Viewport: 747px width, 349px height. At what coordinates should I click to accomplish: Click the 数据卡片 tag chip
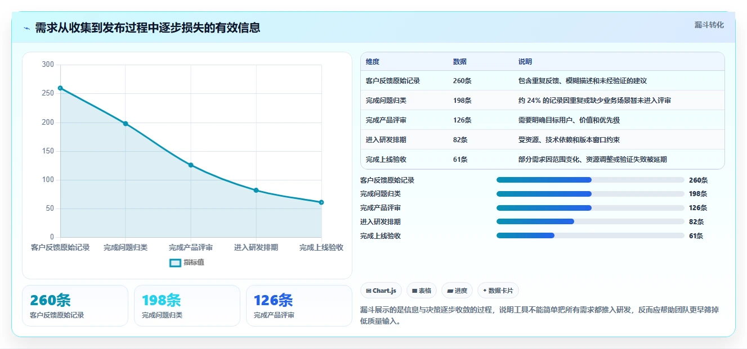(x=498, y=291)
